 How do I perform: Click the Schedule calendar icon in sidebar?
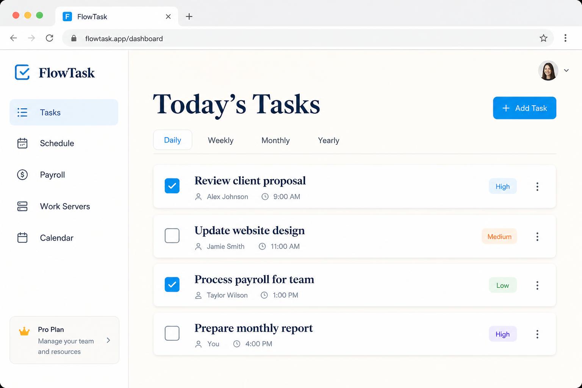click(22, 143)
